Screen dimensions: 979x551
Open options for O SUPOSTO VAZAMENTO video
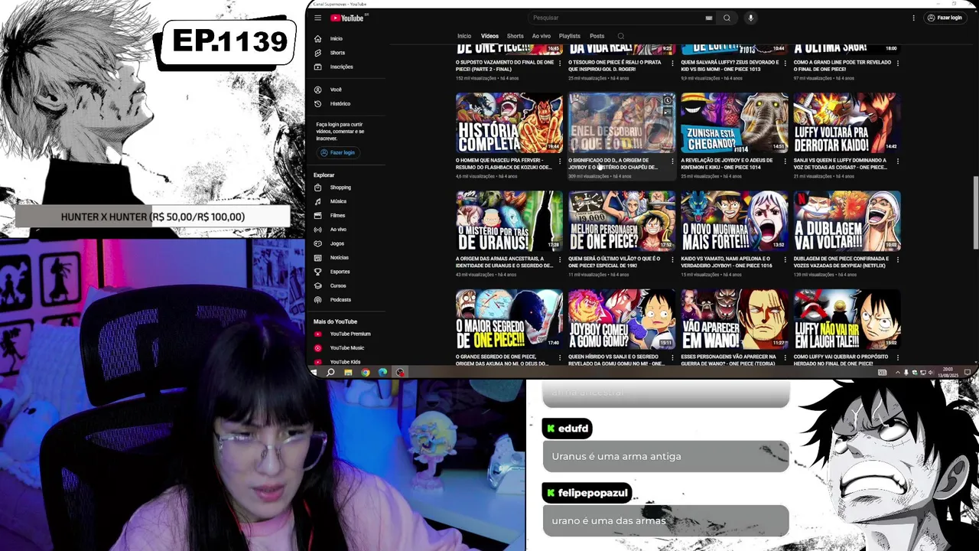[x=559, y=63]
